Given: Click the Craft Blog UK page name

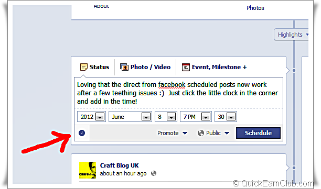Looking at the screenshot, I should coord(120,165).
